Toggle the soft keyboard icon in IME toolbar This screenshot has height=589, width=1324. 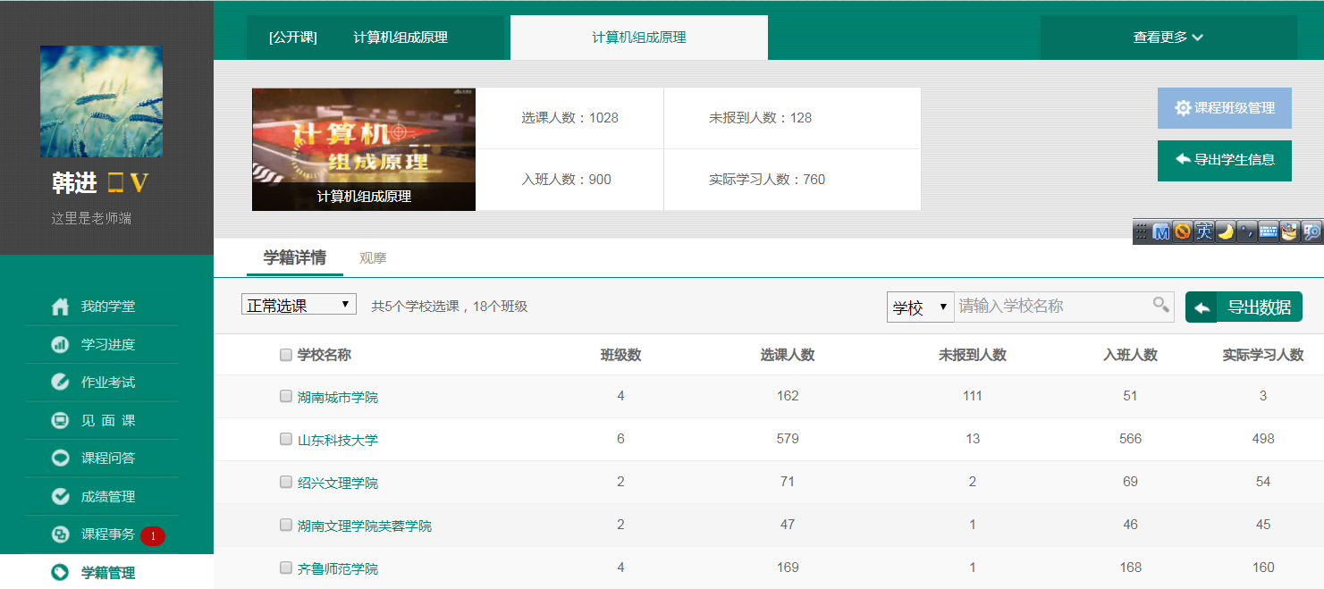(1268, 232)
